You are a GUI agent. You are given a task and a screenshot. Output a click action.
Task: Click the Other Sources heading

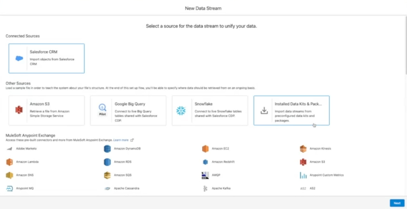click(18, 83)
